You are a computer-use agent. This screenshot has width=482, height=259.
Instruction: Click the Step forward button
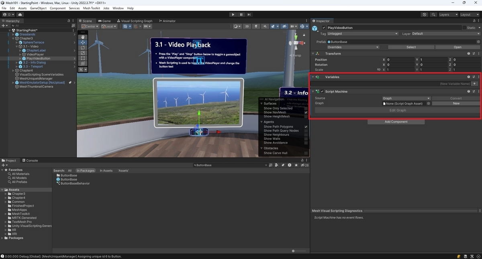click(249, 14)
